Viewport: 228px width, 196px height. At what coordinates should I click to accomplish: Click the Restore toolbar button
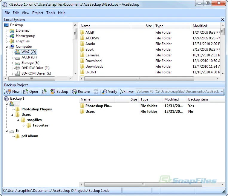(81, 92)
